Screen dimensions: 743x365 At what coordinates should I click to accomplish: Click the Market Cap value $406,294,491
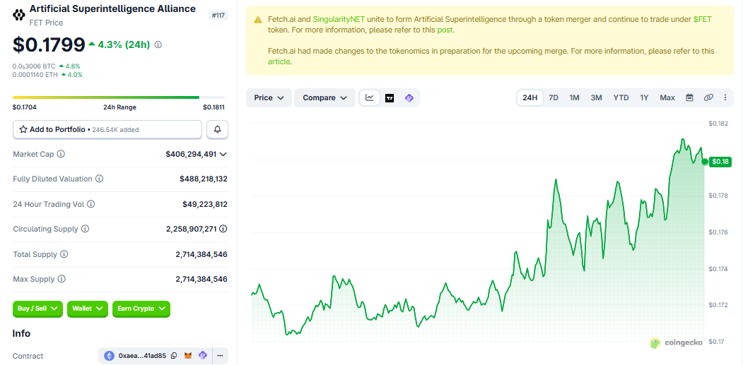coord(191,154)
